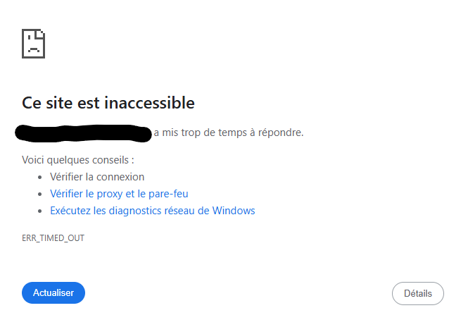Click the "Vérifier la connexion" suggestion text

click(97, 176)
